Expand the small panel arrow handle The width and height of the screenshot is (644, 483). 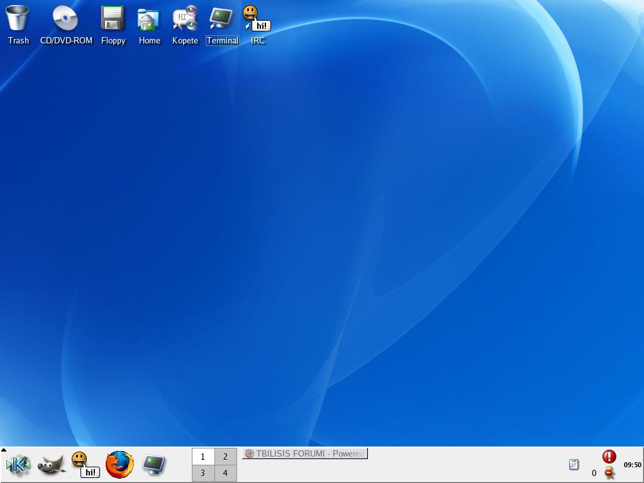click(4, 450)
